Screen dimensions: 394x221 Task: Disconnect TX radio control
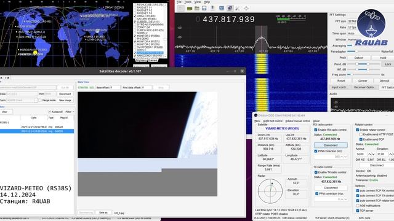click(x=331, y=188)
